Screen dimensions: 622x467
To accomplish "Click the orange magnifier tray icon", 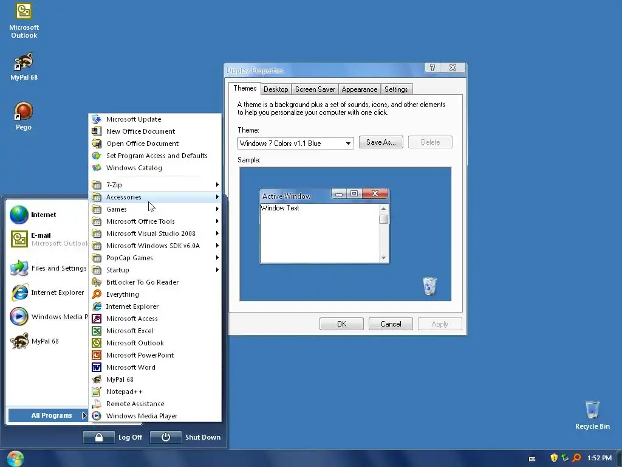I will 577,458.
